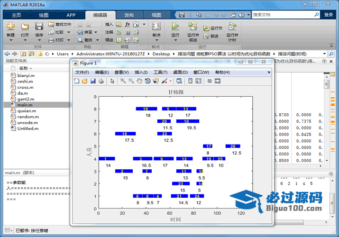Switch to the Publish (发布) tab
The height and width of the screenshot is (237, 339).
[129, 15]
